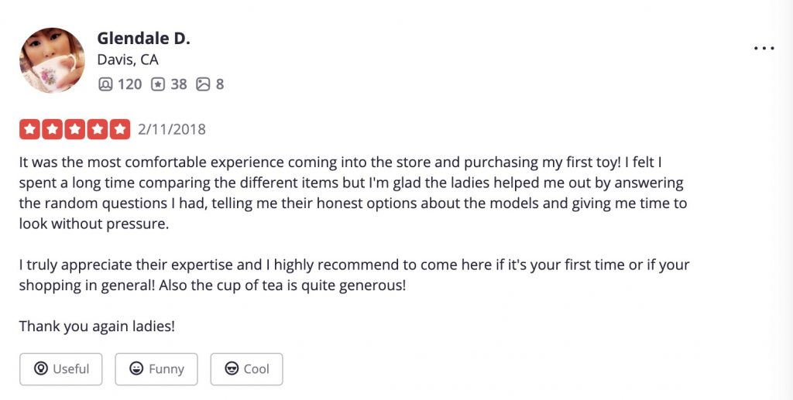
Task: View the reviewer's profile photo
Action: 52,60
